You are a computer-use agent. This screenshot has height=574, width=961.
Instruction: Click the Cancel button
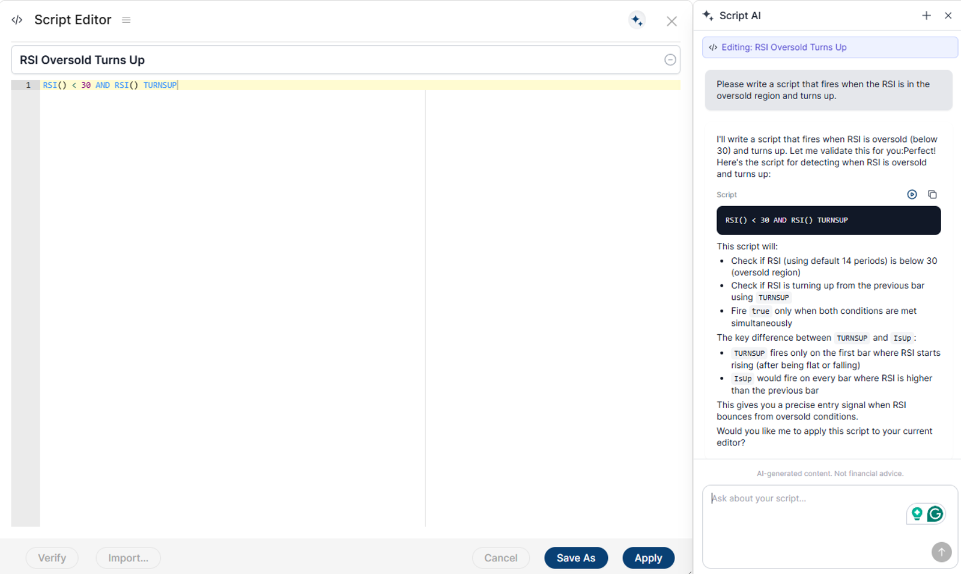500,558
